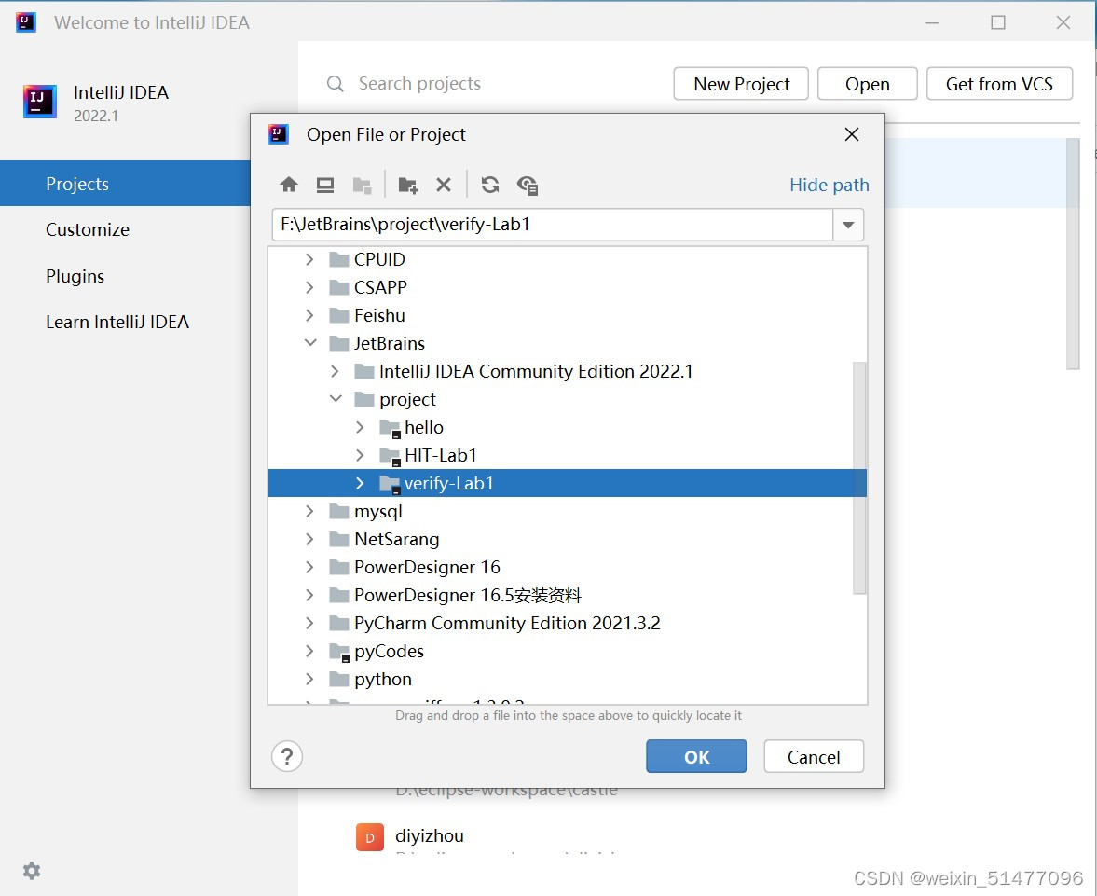Screen dimensions: 1097x896
Task: Maximize the Welcome to IntelliJ IDEA window
Action: pyautogui.click(x=997, y=22)
